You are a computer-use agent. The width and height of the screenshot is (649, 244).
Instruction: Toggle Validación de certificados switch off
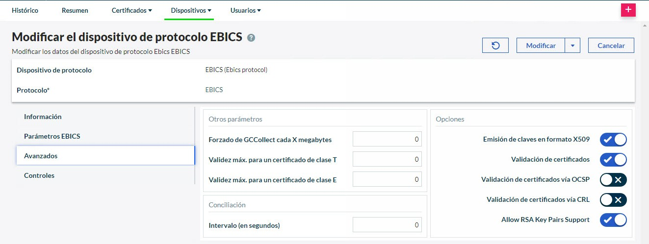pyautogui.click(x=613, y=159)
